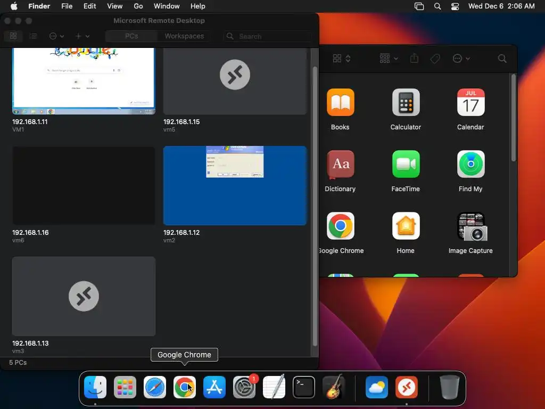The image size is (545, 409).
Task: Open Dictionary app in Finder window
Action: tap(340, 164)
